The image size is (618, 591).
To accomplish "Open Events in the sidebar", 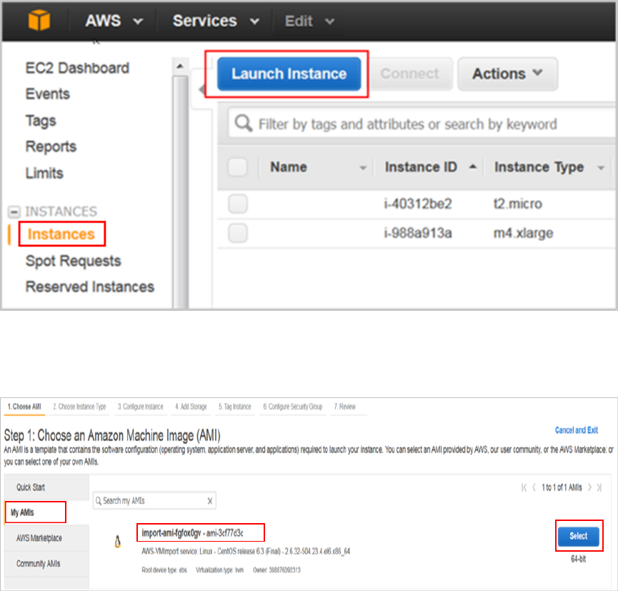I will [x=48, y=94].
